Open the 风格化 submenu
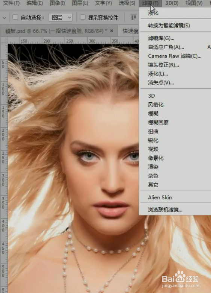Screen dimensions: 211x293 pos(155,105)
